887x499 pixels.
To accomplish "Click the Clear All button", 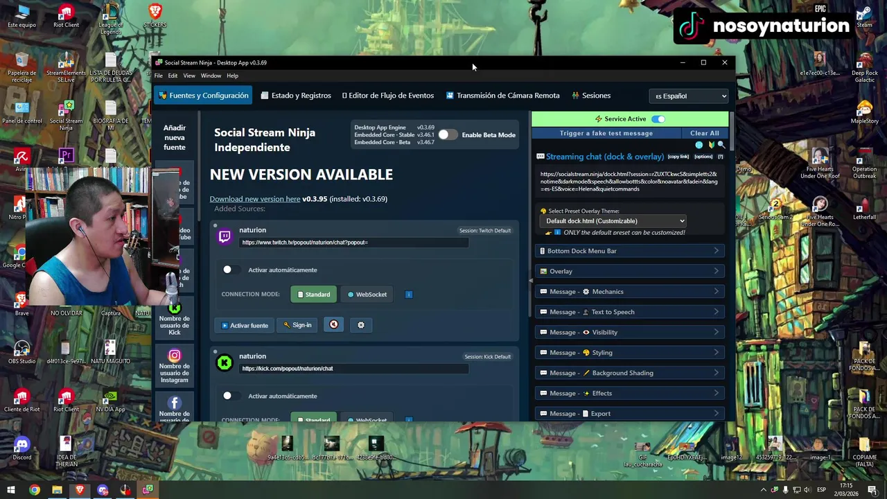I will click(705, 133).
